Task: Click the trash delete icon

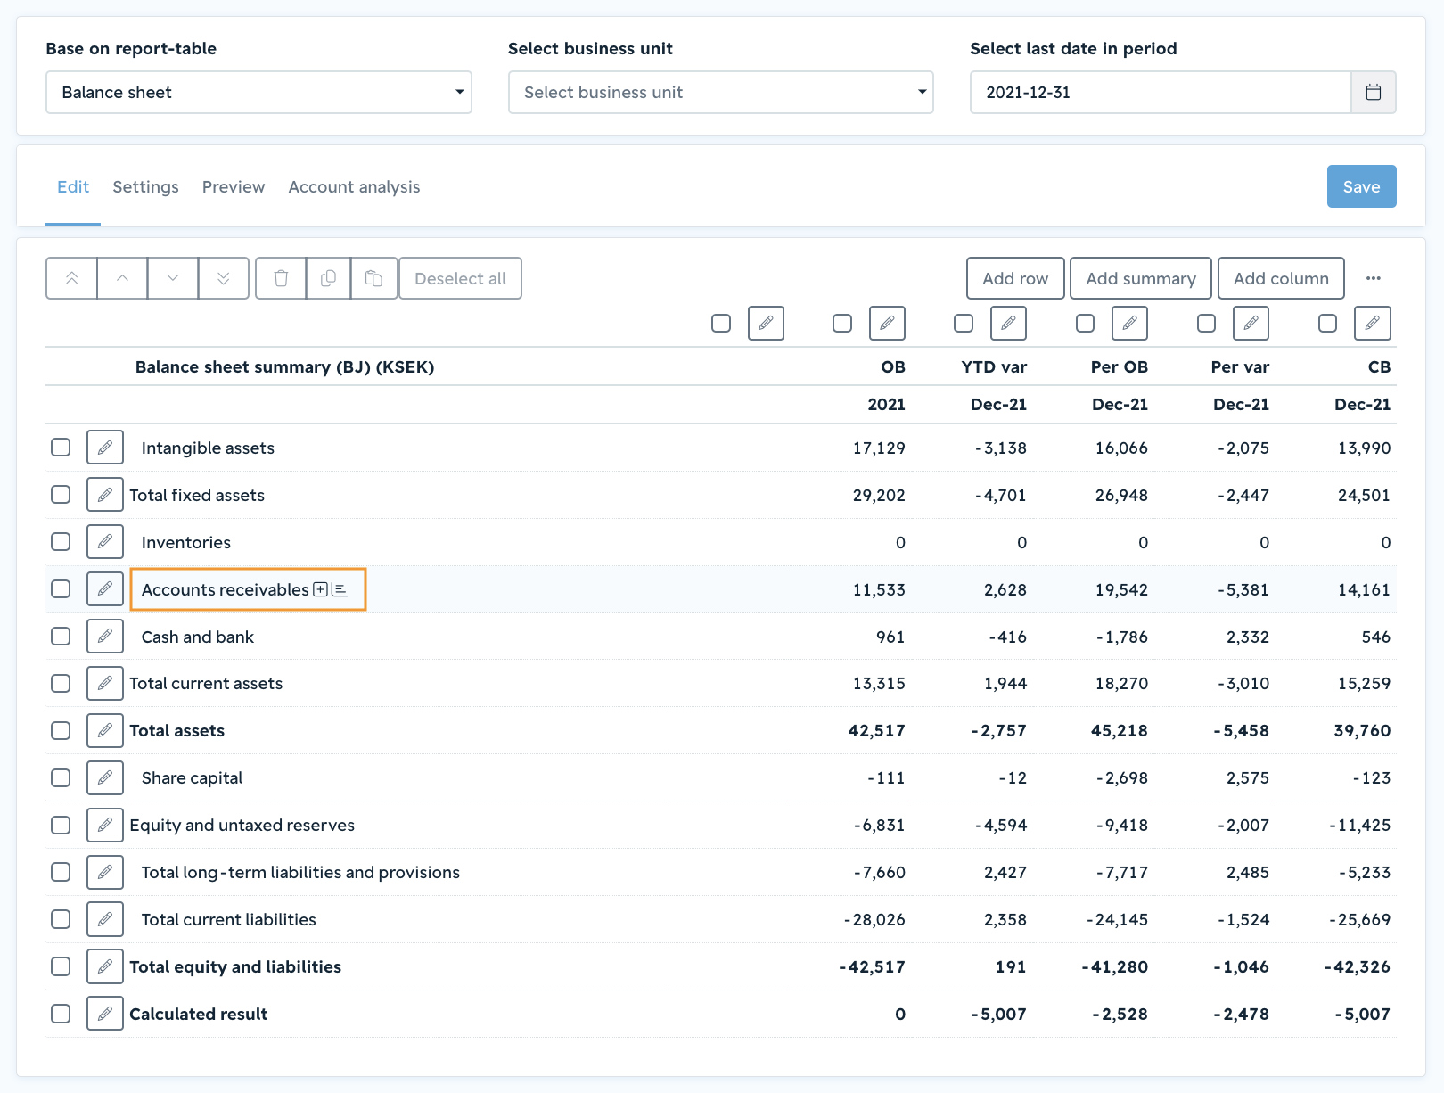Action: tap(281, 278)
